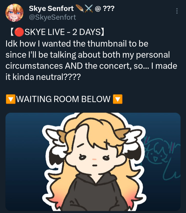This screenshot has width=186, height=213.
Task: Click the orange down-arrow after BELOW
Action: click(118, 99)
